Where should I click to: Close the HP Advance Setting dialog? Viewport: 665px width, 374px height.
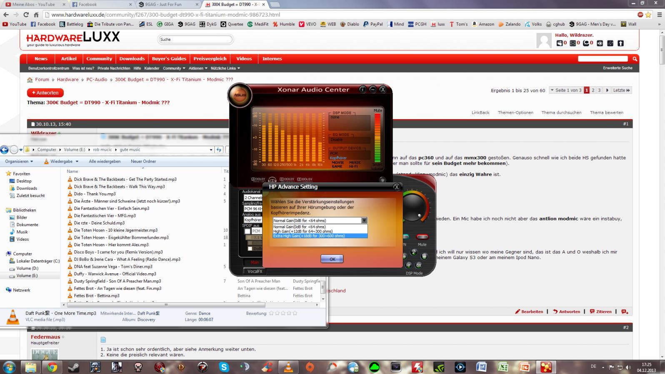(397, 187)
